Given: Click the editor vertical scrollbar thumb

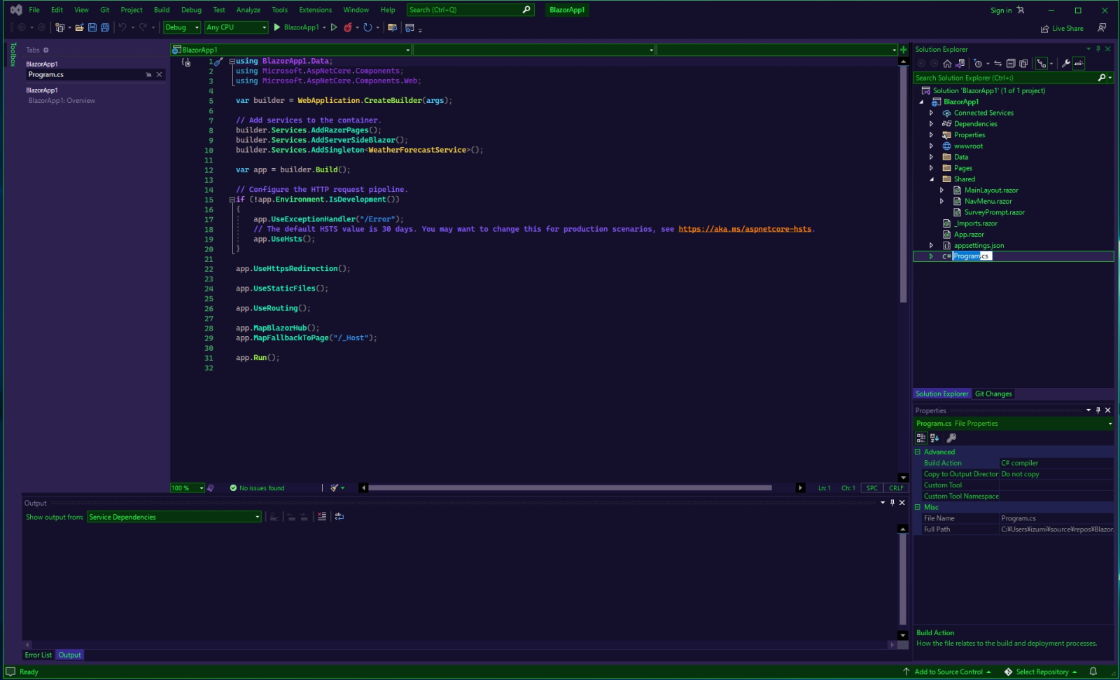Looking at the screenshot, I should coord(903,184).
